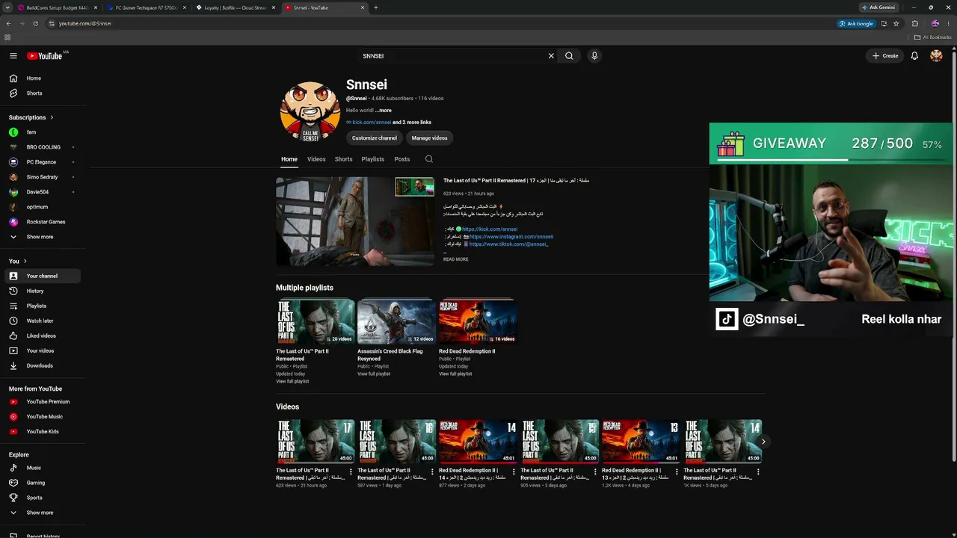The image size is (957, 538).
Task: Open options menu for 5 days ago video
Action: (x=758, y=471)
